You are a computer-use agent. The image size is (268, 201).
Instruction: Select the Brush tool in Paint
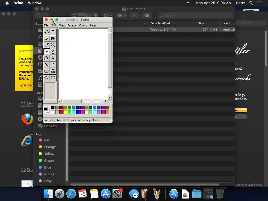click(x=53, y=52)
